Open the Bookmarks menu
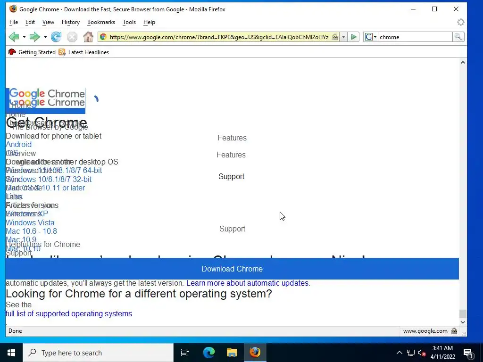Screen dimensions: 483x362 point(101,22)
